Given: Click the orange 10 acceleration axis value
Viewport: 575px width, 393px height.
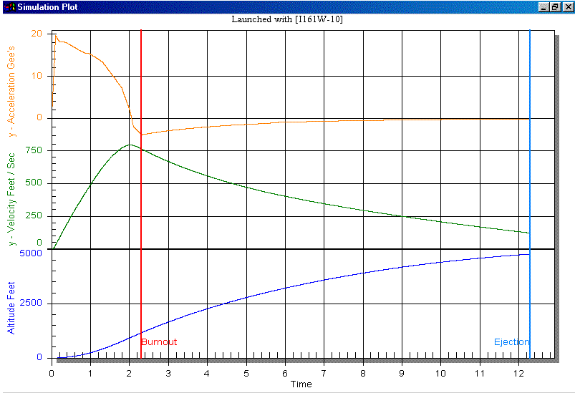Looking at the screenshot, I should pyautogui.click(x=37, y=76).
